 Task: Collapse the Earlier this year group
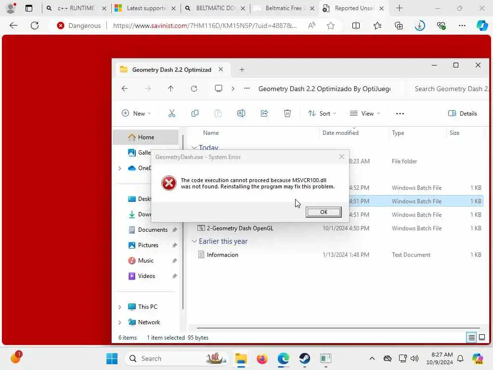tap(195, 241)
